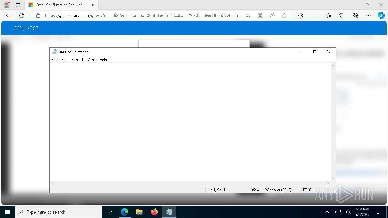388x218 pixels.
Task: Open the notification center icon
Action: point(378,212)
